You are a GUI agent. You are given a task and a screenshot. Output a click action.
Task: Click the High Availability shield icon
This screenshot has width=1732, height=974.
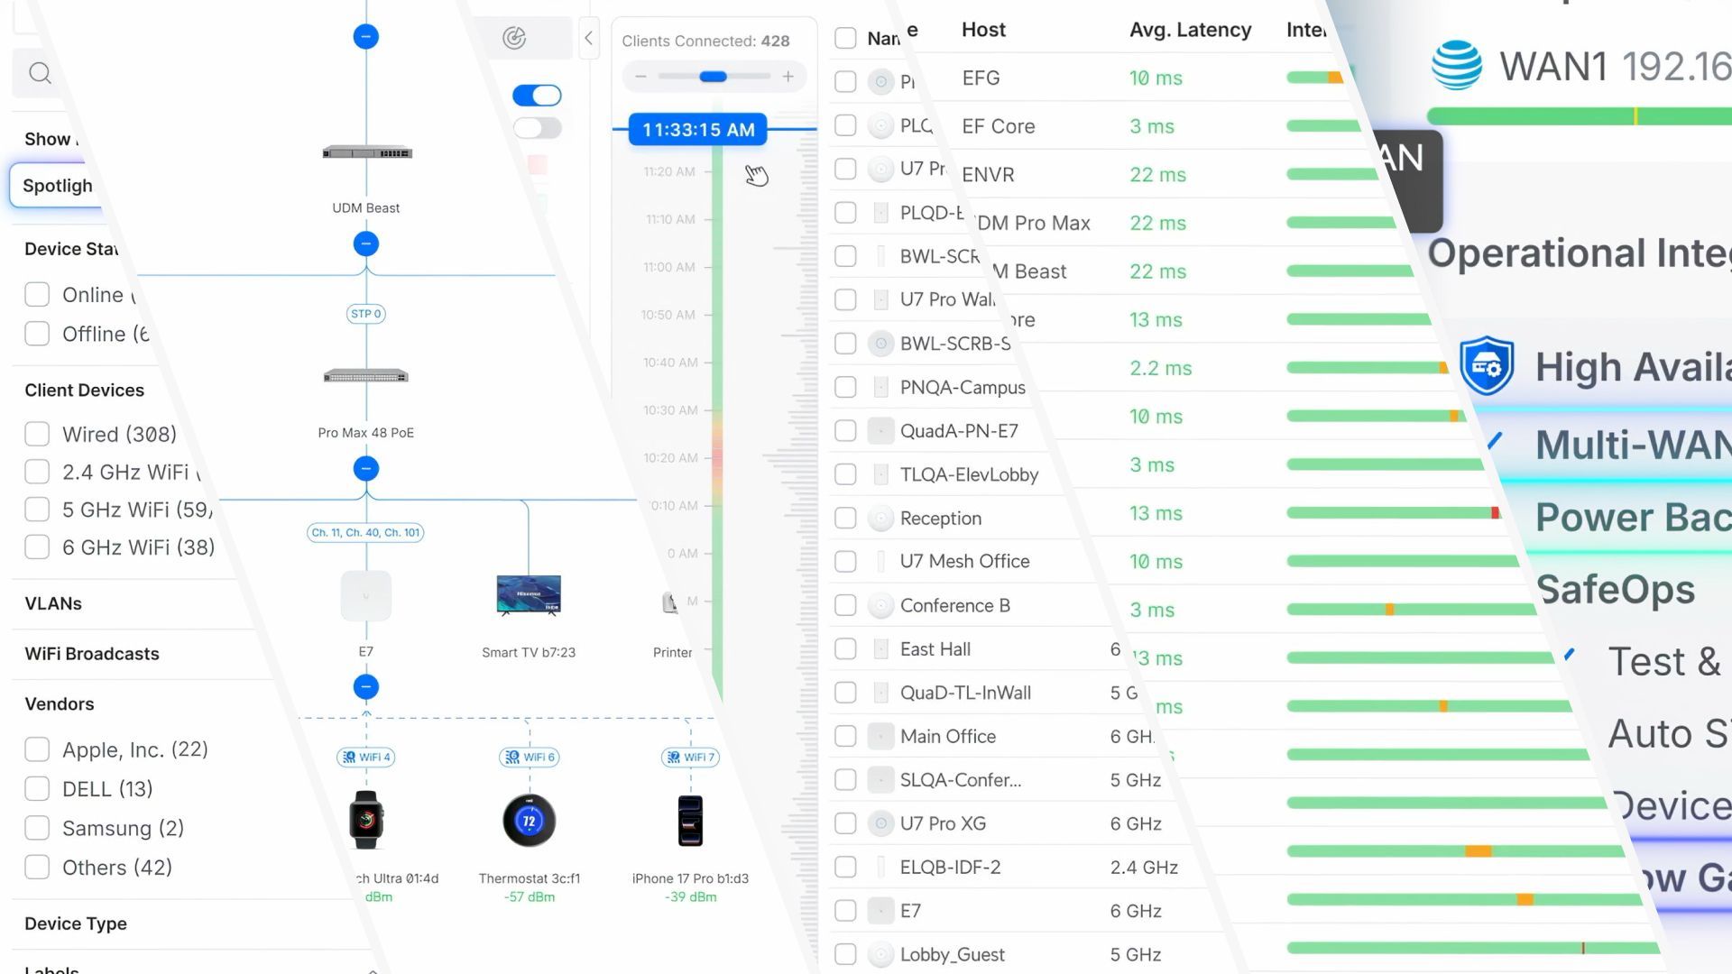click(1487, 365)
